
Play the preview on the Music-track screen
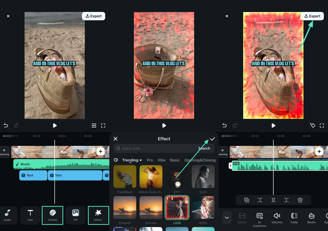(55, 126)
